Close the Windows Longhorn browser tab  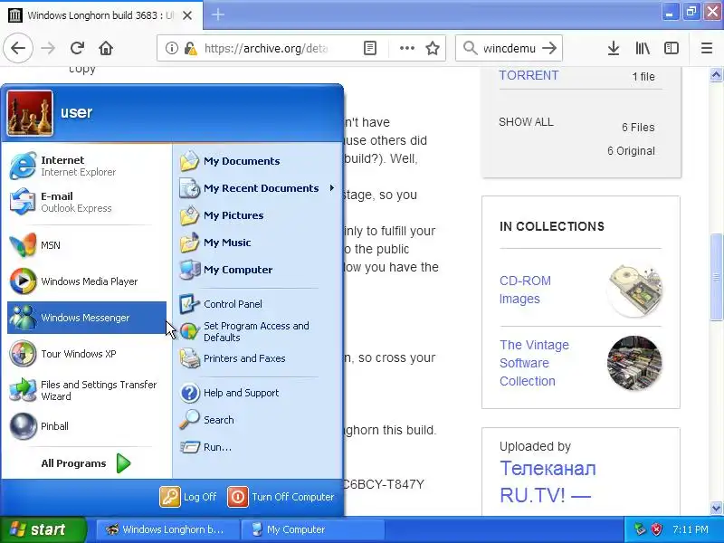click(187, 15)
